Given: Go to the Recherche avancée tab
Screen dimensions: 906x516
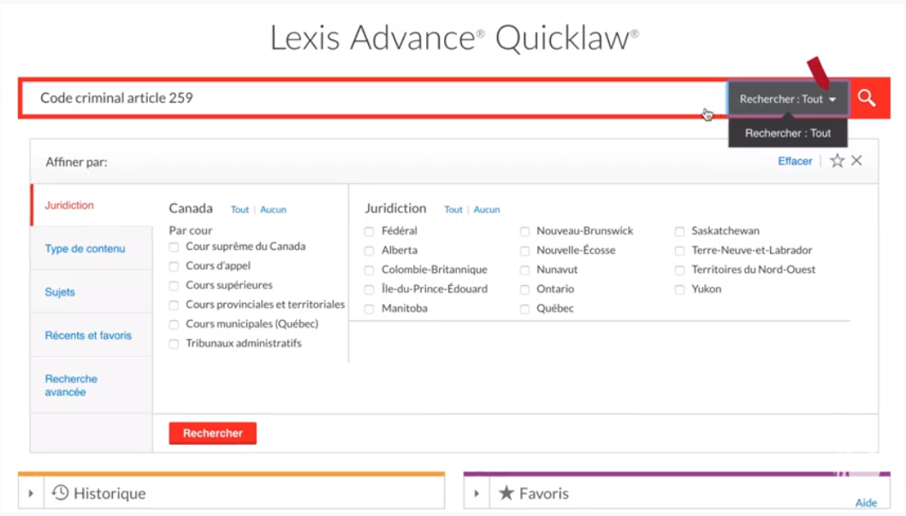Looking at the screenshot, I should [71, 385].
